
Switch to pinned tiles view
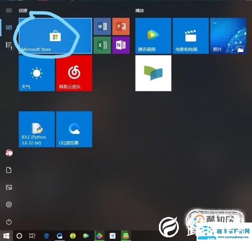9,27
